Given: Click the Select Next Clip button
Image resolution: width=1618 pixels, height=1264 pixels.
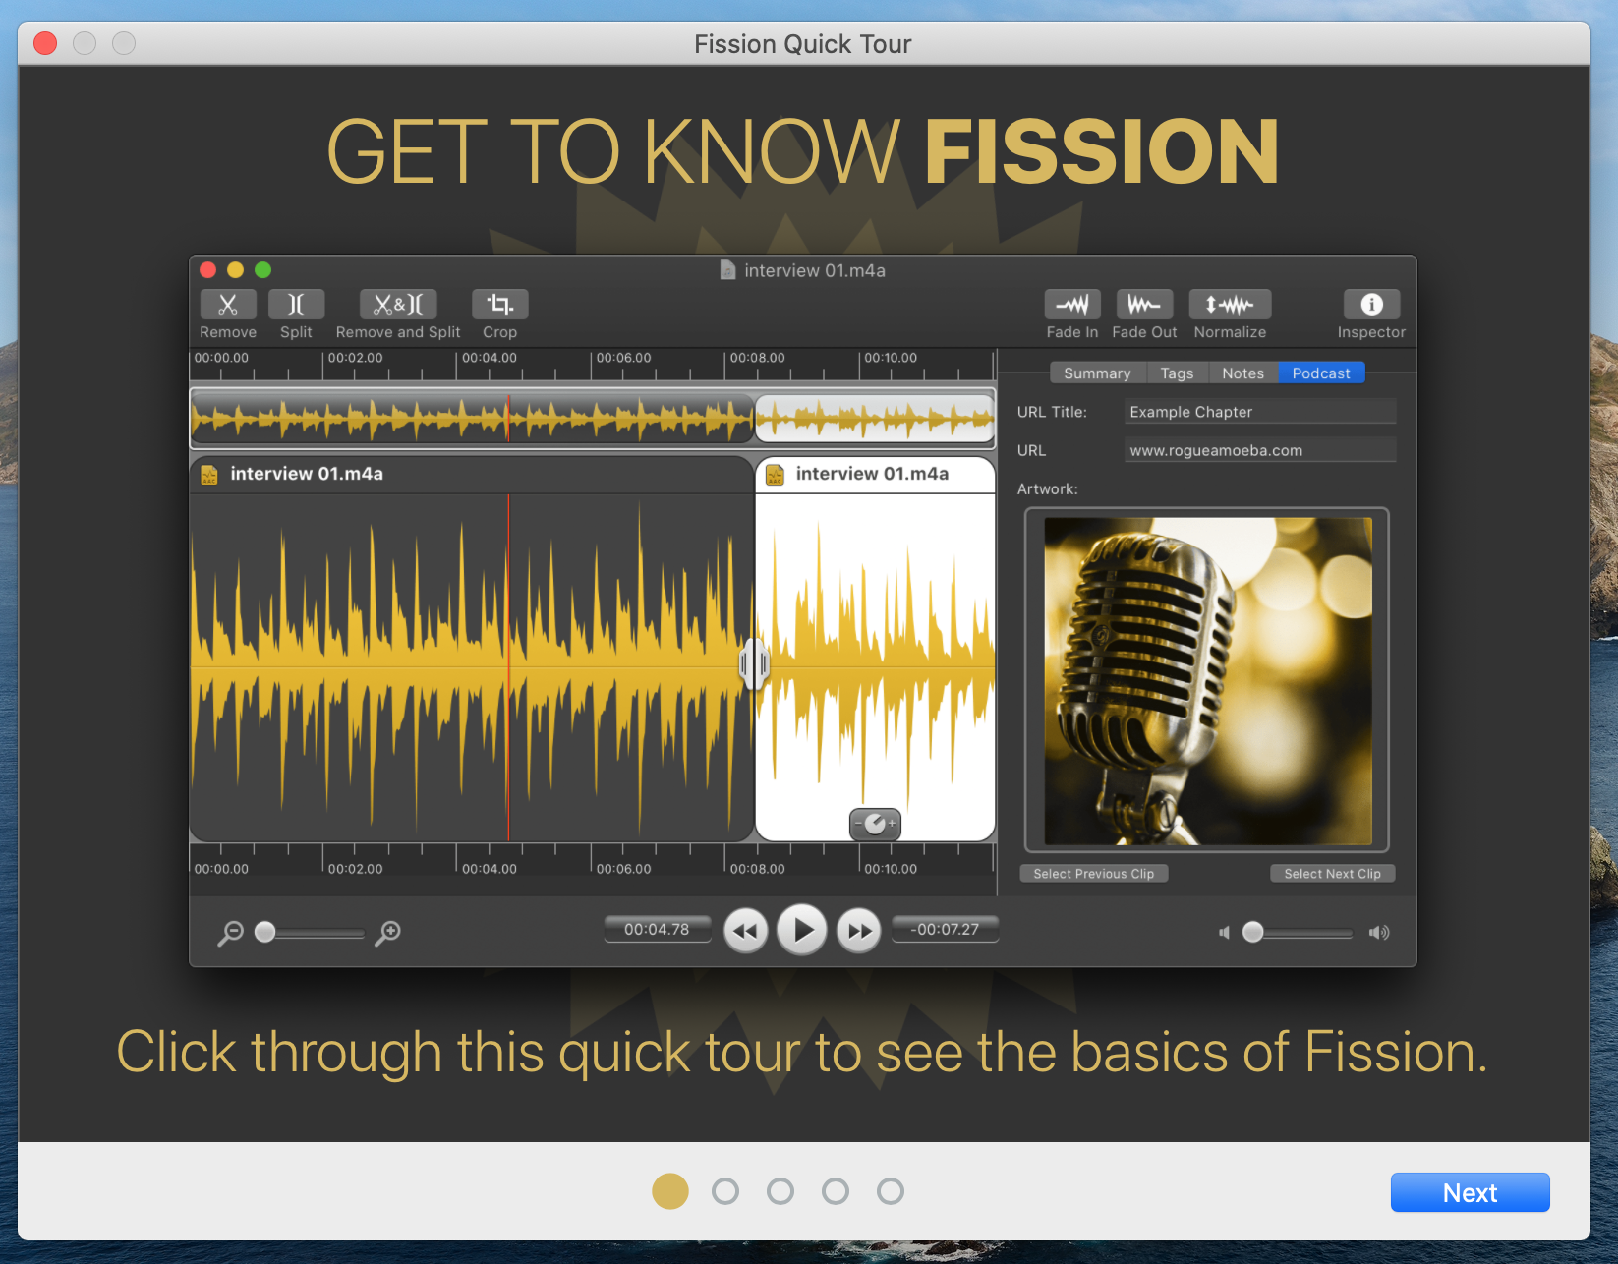Looking at the screenshot, I should tap(1332, 874).
